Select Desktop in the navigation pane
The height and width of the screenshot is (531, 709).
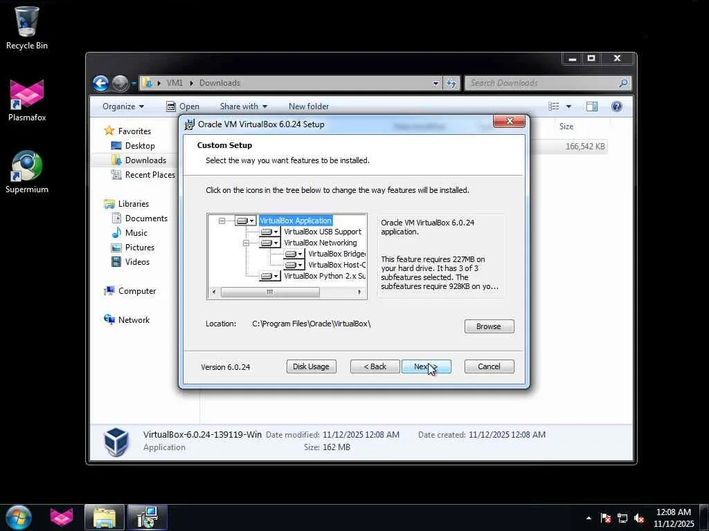(x=140, y=146)
